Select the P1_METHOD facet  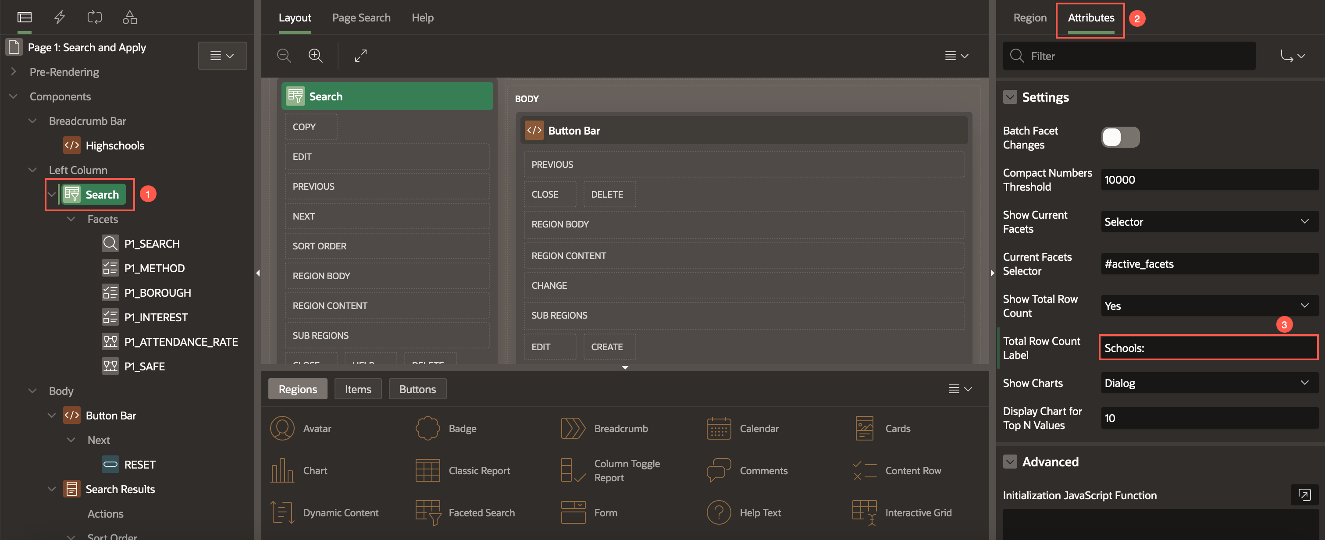pyautogui.click(x=154, y=268)
